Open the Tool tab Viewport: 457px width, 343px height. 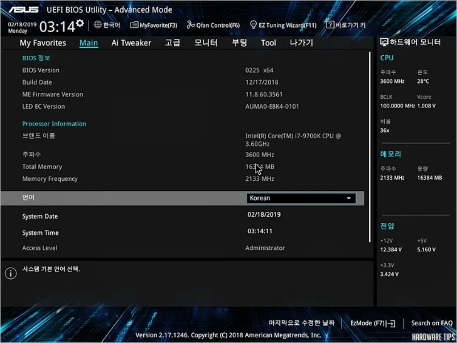click(x=268, y=43)
